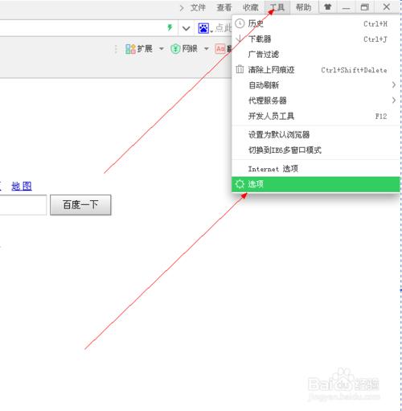Viewport: 402px width, 411px height.
Task: Select the highlighted 选项 entry
Action: tap(316, 184)
